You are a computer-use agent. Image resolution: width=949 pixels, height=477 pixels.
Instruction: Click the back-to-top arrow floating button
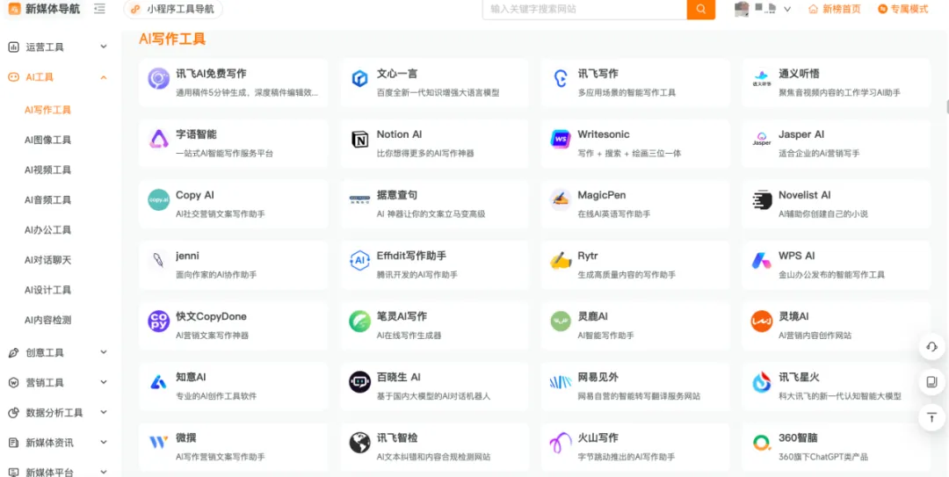(x=931, y=417)
